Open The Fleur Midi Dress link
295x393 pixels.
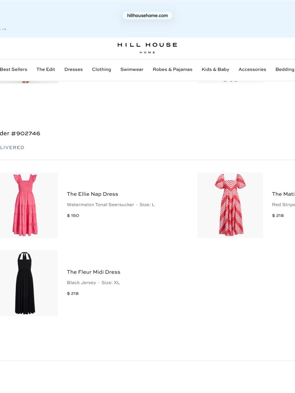click(x=94, y=272)
